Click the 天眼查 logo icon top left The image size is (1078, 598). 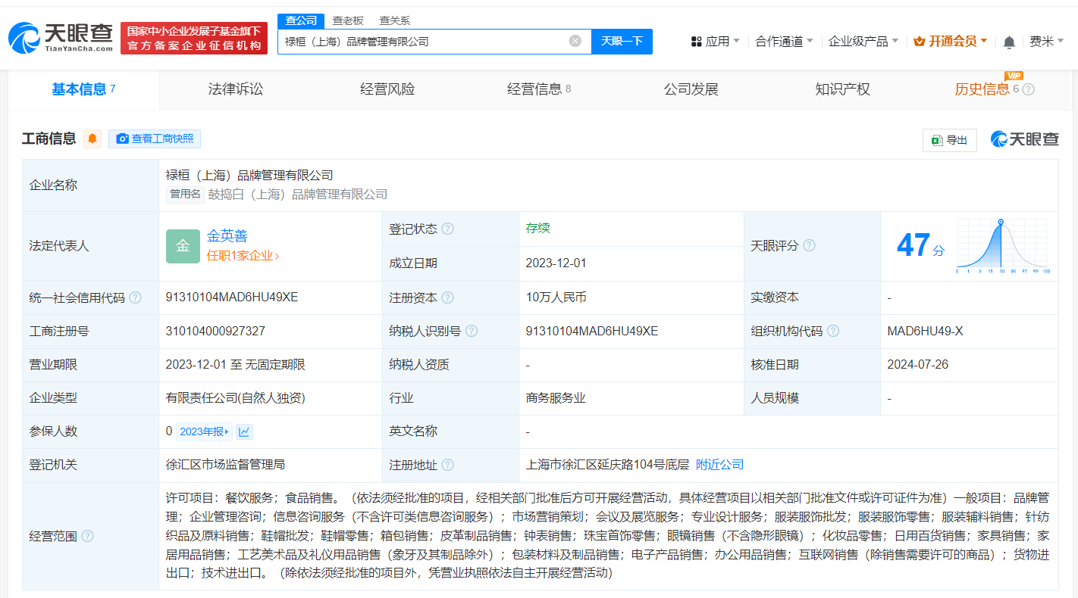click(27, 36)
